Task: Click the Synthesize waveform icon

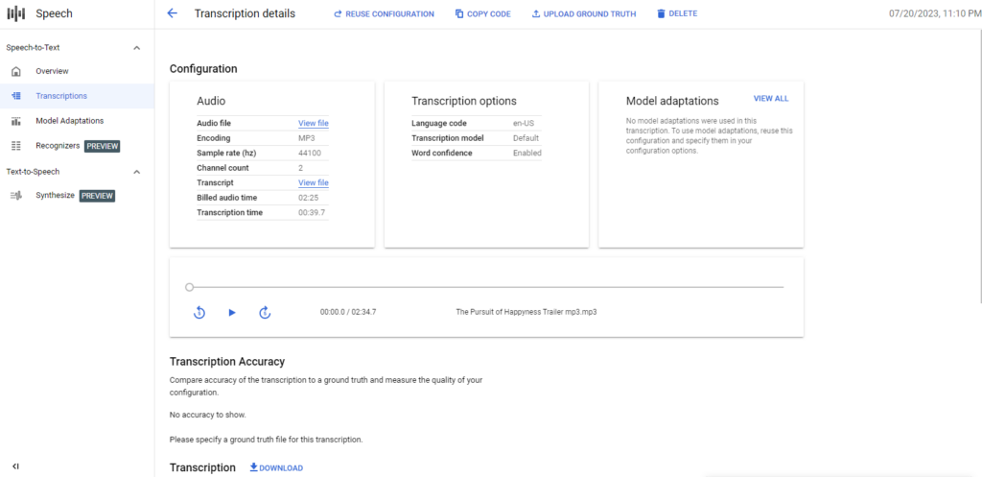Action: 16,196
